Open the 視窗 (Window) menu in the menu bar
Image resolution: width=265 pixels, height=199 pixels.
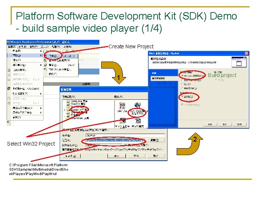(56, 46)
